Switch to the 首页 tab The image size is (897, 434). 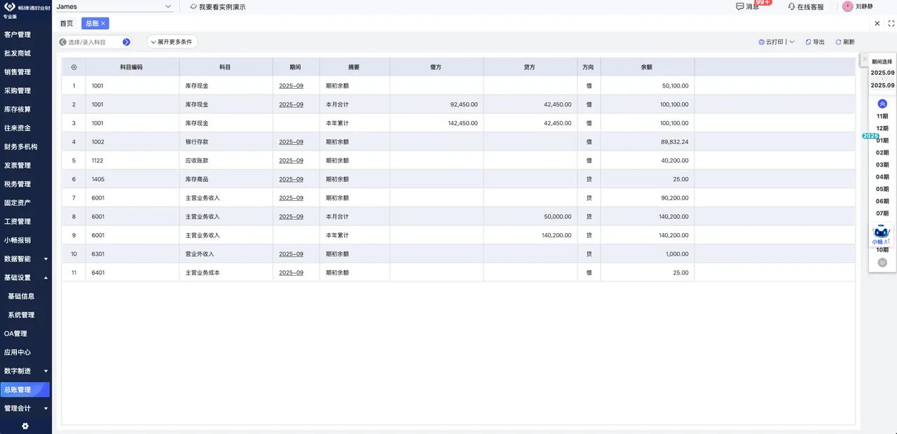(66, 23)
